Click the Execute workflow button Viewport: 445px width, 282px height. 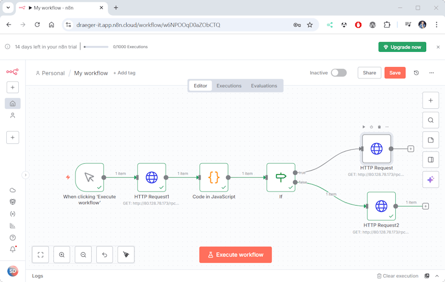pyautogui.click(x=236, y=255)
